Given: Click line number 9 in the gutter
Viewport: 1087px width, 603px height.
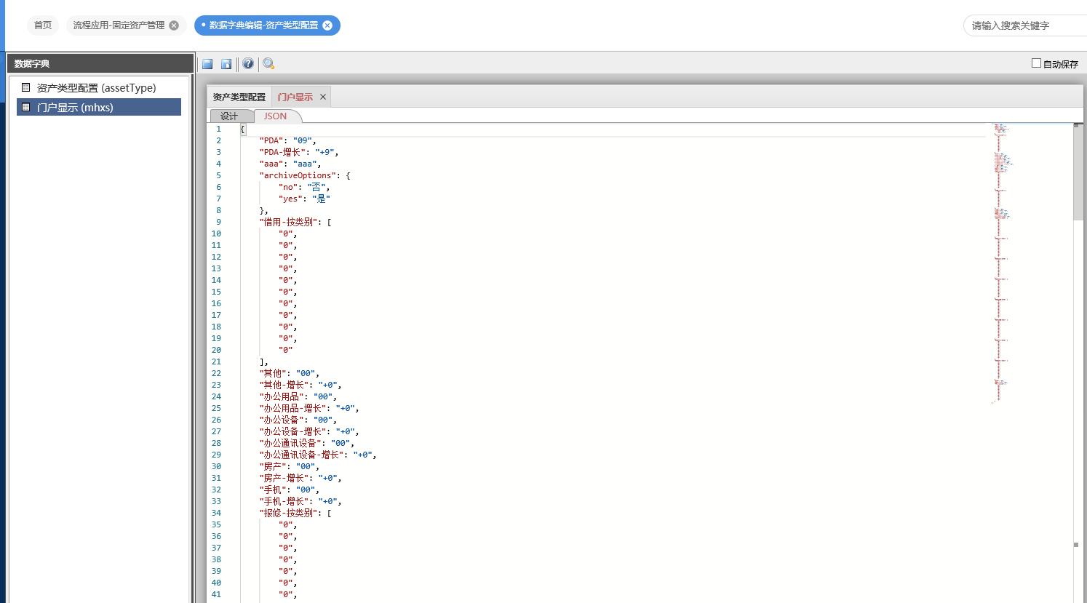Looking at the screenshot, I should 218,222.
